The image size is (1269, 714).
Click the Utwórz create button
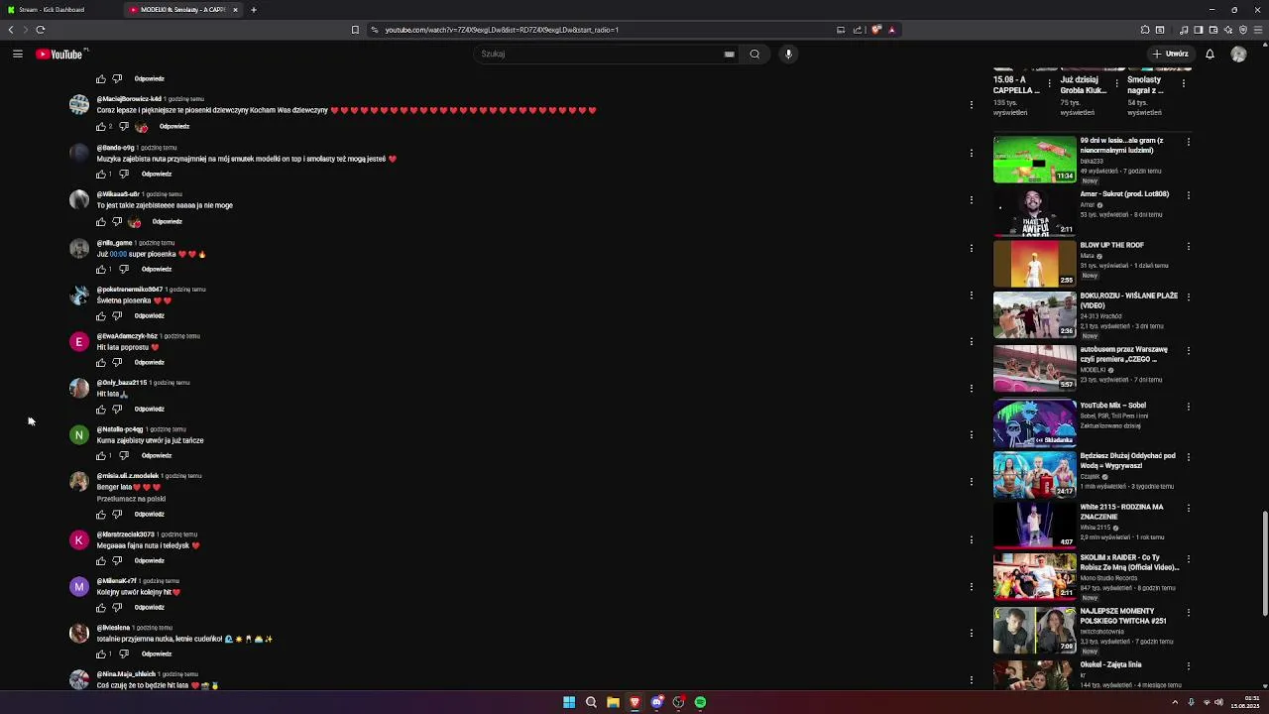tap(1170, 54)
